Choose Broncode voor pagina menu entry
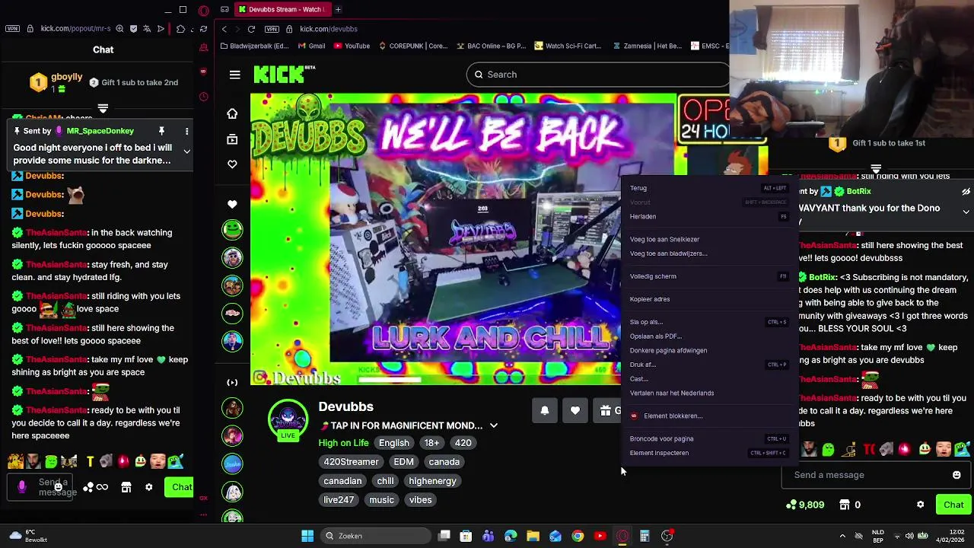This screenshot has height=548, width=974. (x=708, y=438)
